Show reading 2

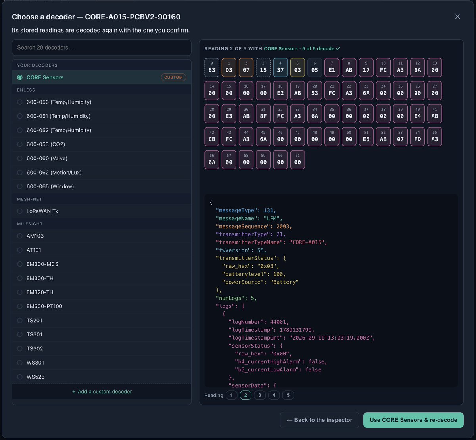tap(246, 395)
